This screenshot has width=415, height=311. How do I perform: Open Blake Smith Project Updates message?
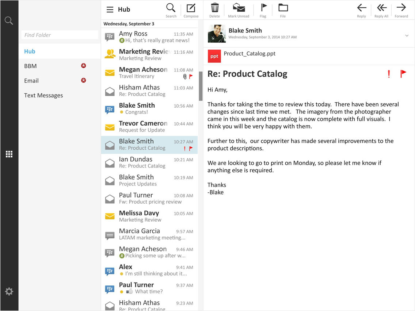[x=149, y=180]
